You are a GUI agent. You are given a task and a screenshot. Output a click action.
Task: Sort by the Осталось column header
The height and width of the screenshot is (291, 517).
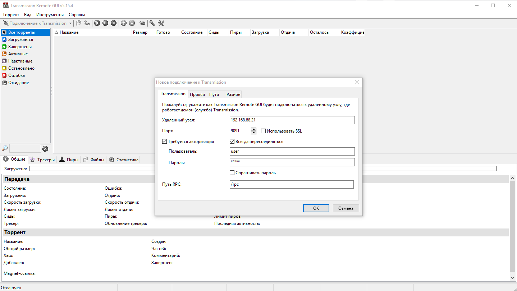[324, 32]
